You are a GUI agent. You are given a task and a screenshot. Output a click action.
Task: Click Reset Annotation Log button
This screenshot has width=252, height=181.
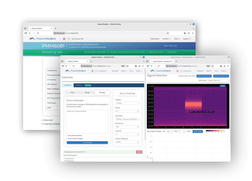pyautogui.click(x=221, y=76)
